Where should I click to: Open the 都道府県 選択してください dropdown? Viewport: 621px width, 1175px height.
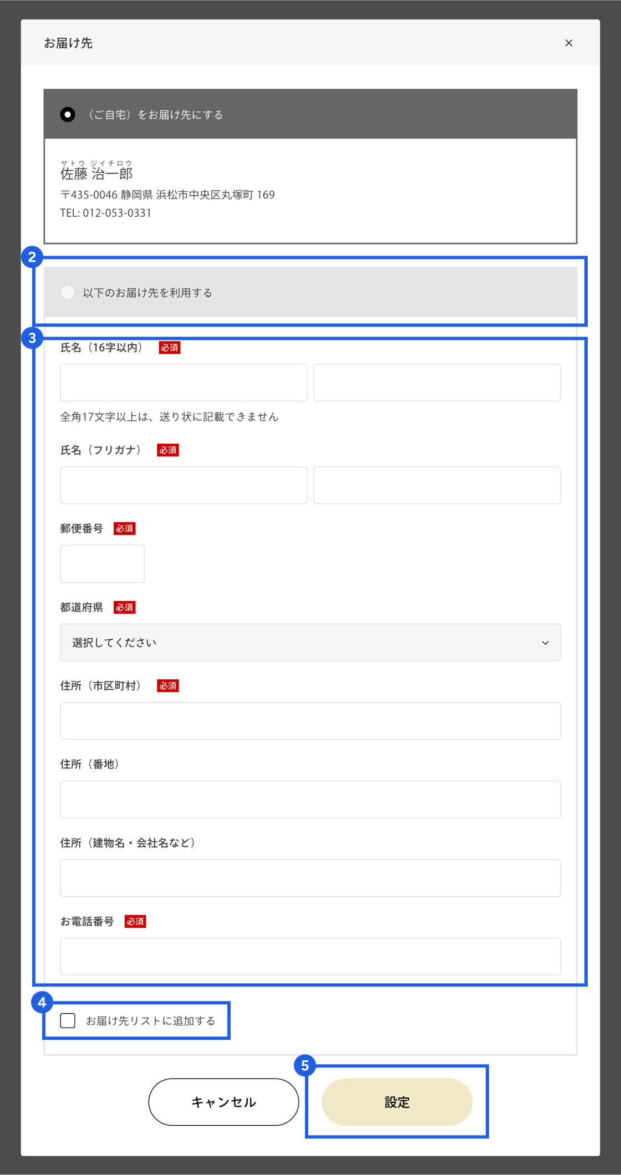309,642
